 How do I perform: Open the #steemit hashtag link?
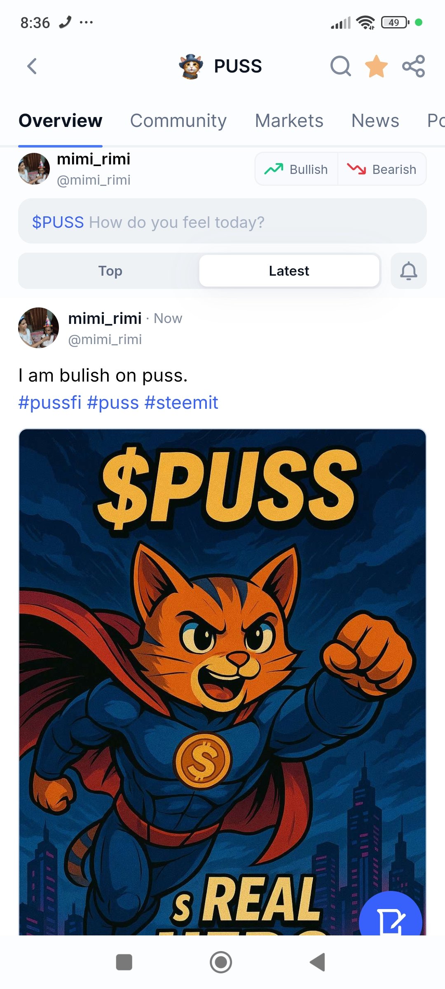(x=181, y=403)
